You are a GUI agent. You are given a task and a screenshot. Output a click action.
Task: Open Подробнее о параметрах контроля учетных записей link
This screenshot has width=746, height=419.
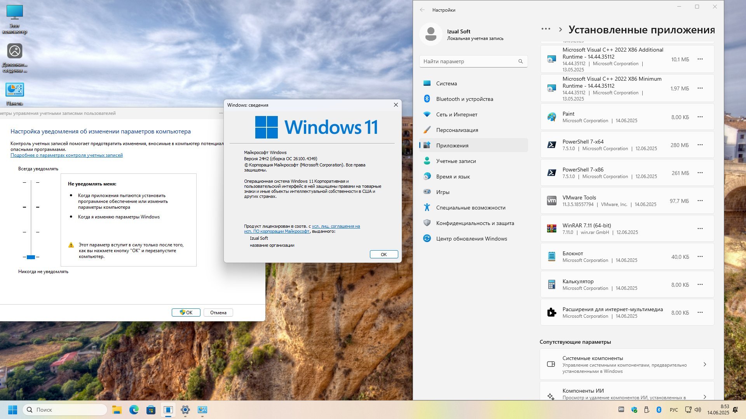click(x=66, y=155)
